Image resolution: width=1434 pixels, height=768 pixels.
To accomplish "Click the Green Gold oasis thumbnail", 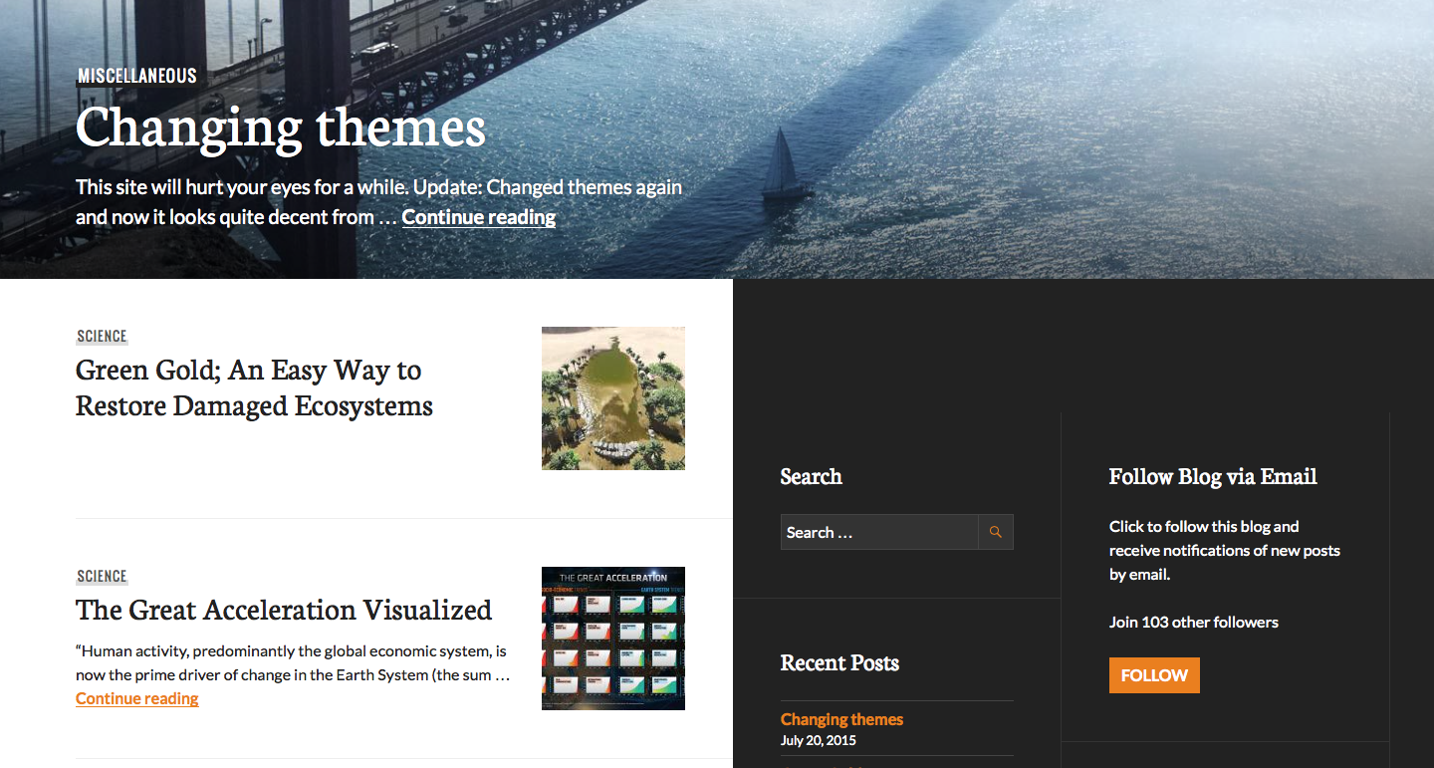I will tap(613, 398).
